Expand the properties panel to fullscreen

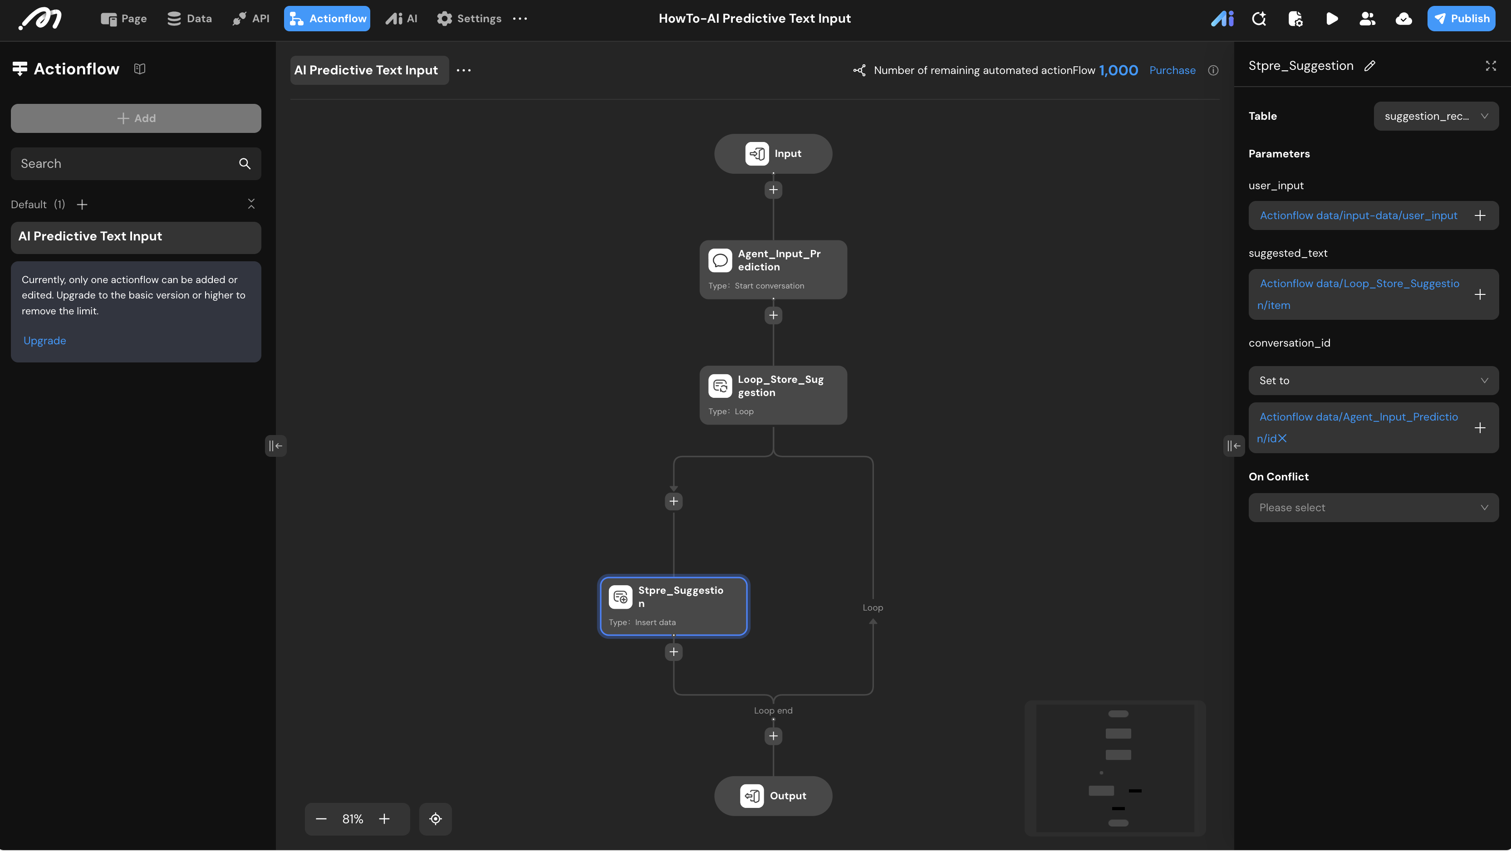1491,66
